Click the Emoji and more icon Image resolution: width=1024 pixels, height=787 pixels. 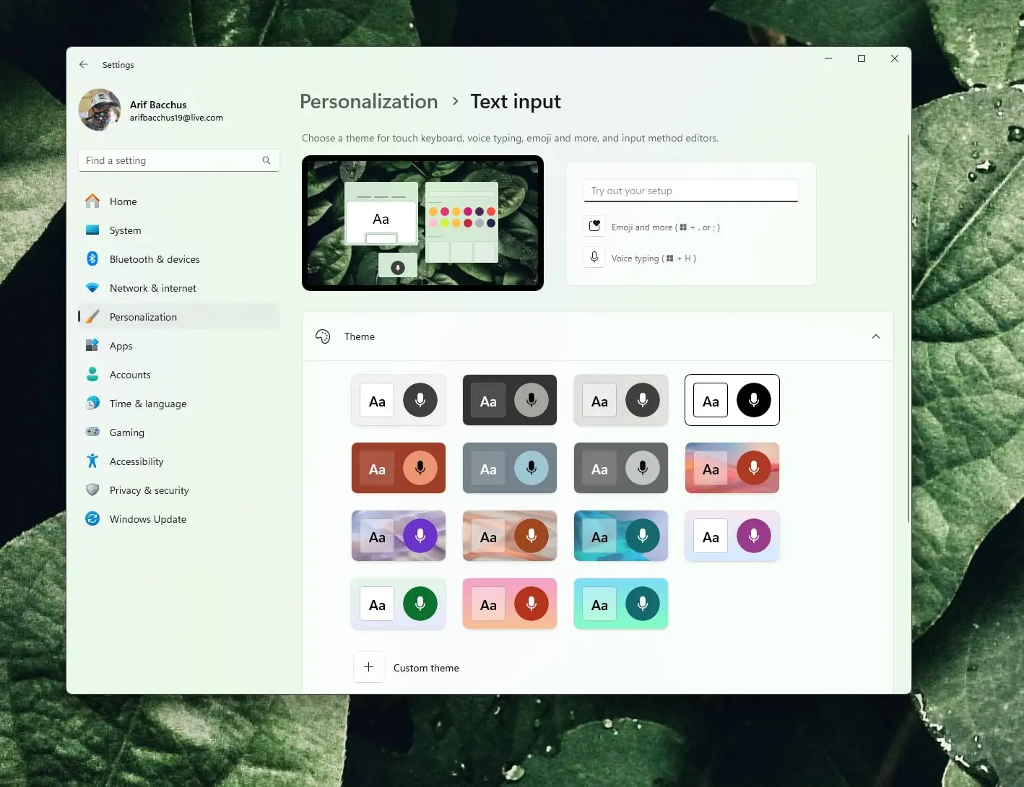tap(594, 227)
